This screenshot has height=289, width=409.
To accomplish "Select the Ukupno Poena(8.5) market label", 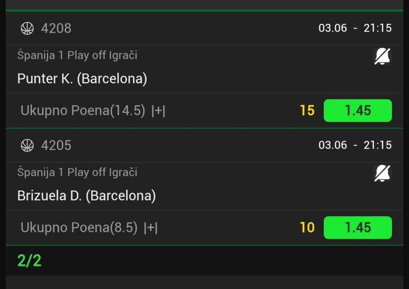I will [x=79, y=228].
